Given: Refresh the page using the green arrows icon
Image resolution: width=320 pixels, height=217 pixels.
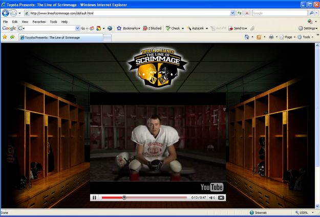Looking at the screenshot, I should tap(240, 13).
